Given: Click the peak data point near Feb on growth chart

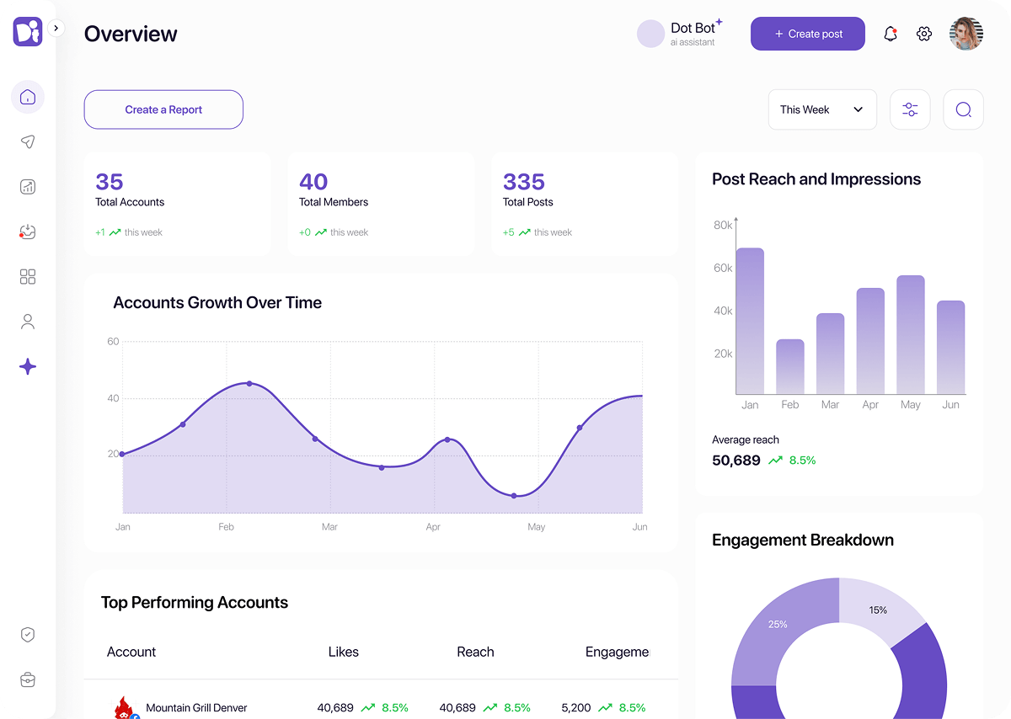Looking at the screenshot, I should (x=249, y=384).
